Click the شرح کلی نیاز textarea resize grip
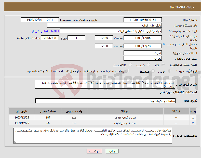The width and height of the screenshot is (201, 158). click(36, 87)
